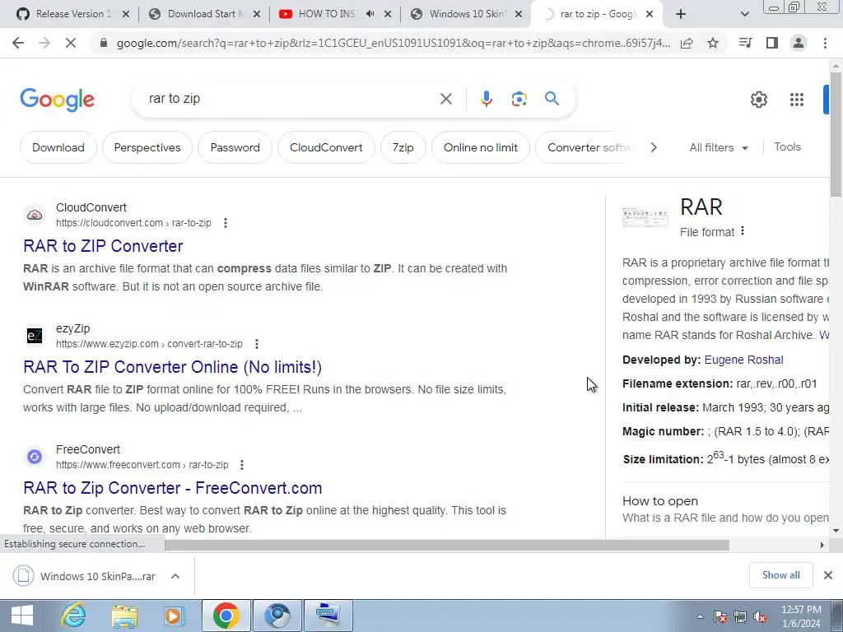
Task: Click the horizontal scrollbar thumb
Action: [x=447, y=545]
